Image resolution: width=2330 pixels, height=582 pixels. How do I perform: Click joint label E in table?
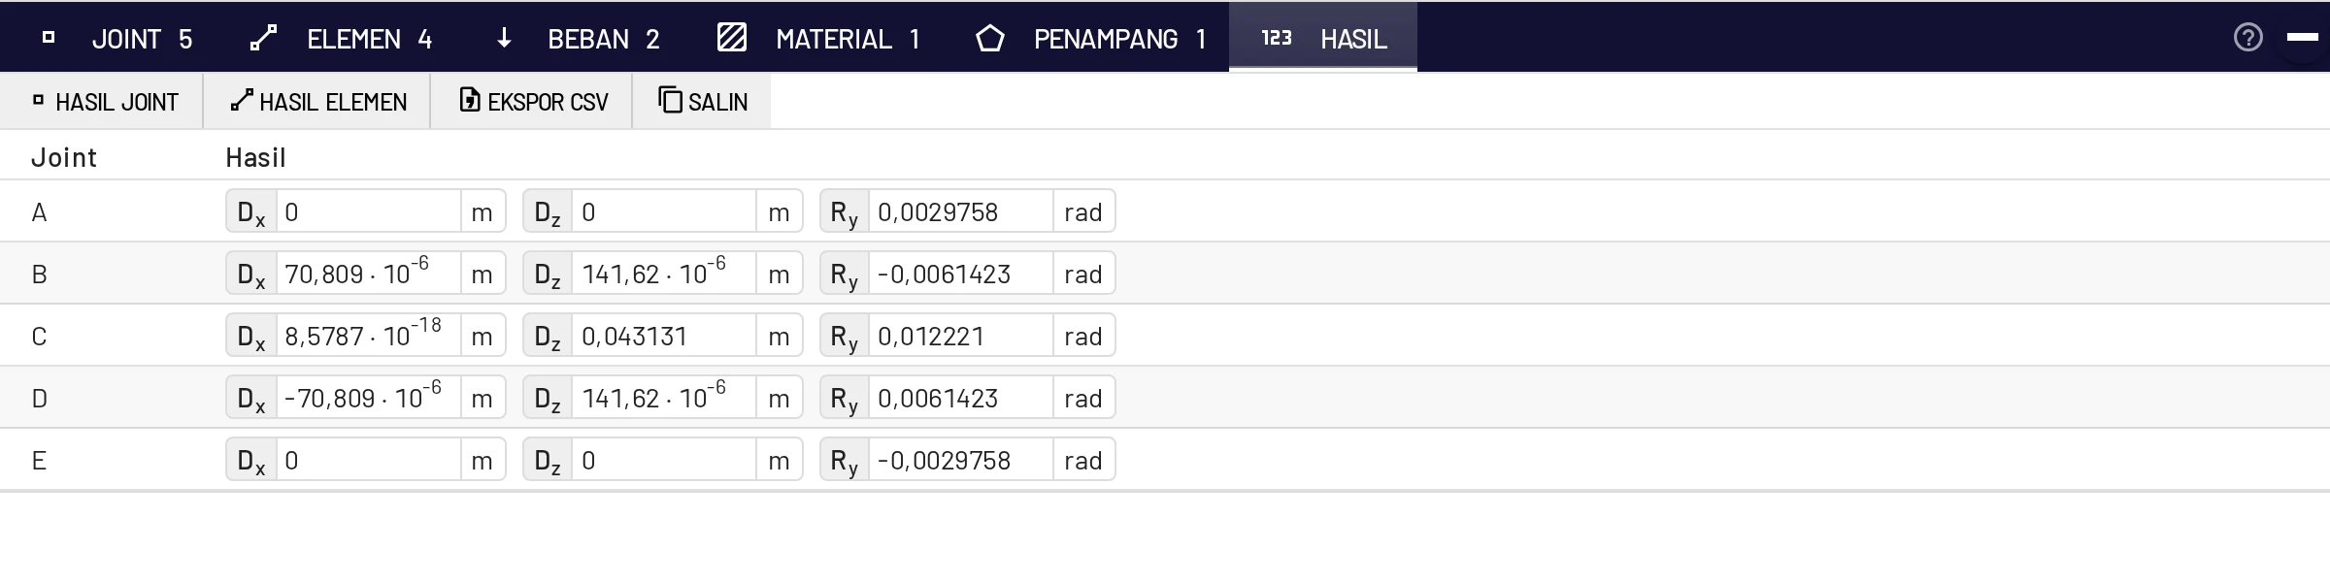[39, 461]
